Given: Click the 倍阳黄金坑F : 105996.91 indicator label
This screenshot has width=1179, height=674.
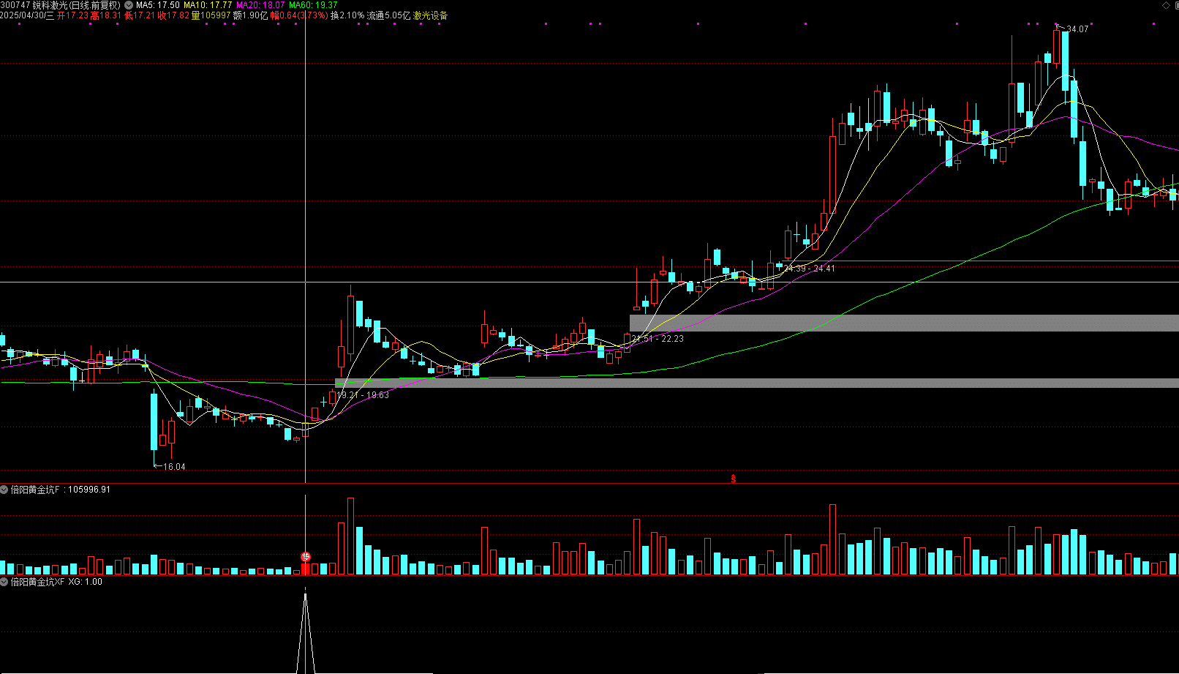Looking at the screenshot, I should pos(60,490).
